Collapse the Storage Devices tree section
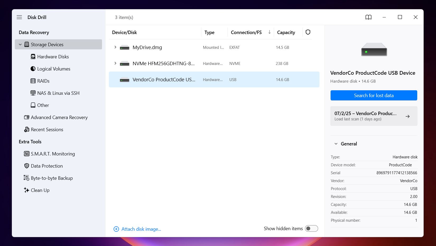Screen dimensions: 436x246 click(20, 44)
